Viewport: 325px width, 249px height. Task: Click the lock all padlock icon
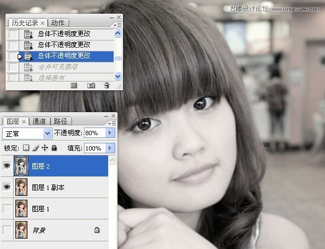[54, 148]
